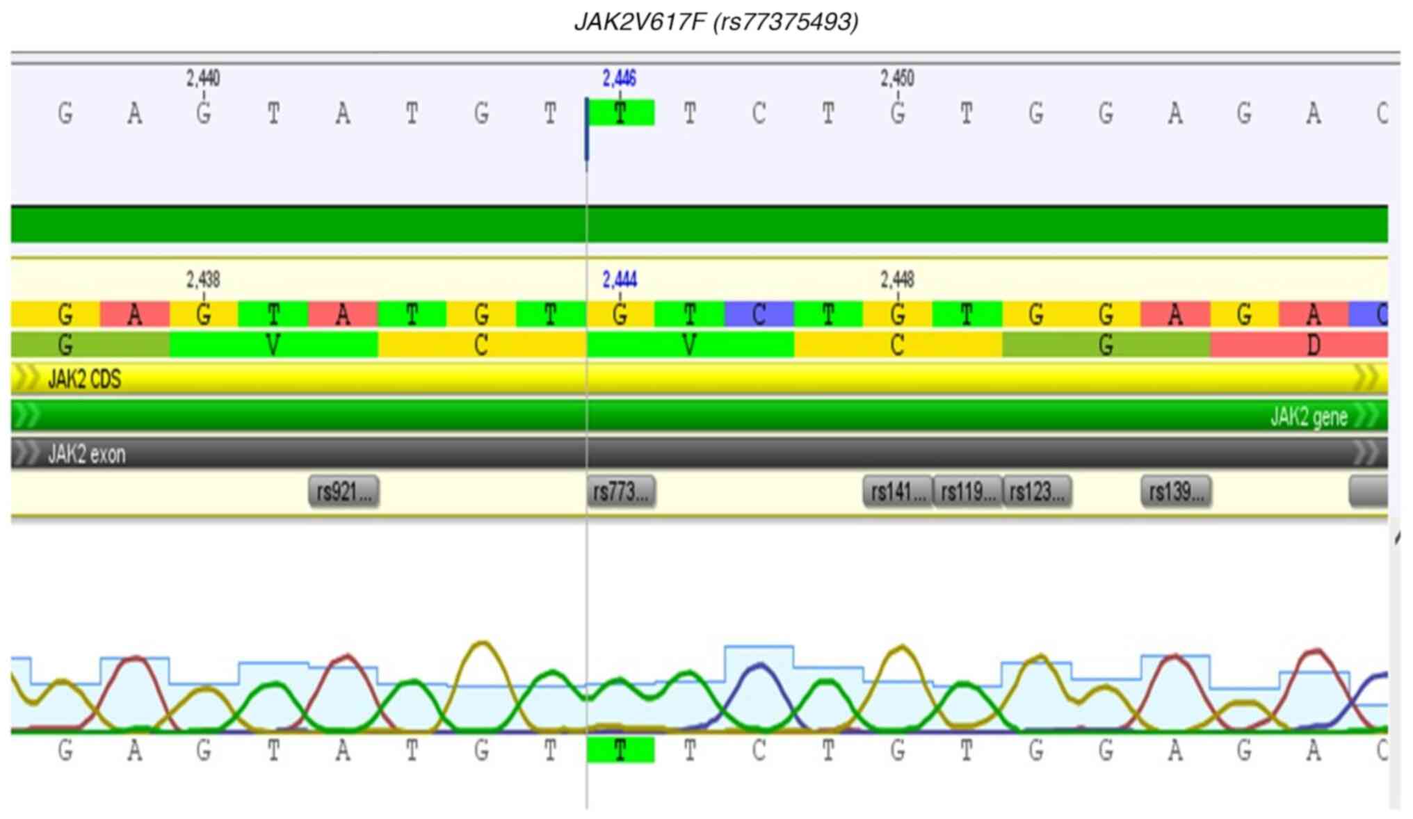The image size is (1413, 819).
Task: Click the rs921... SNP annotation tag
Action: click(344, 492)
